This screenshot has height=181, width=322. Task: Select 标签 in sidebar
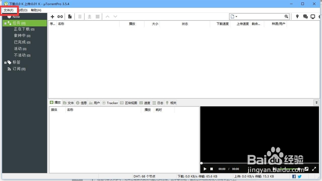point(16,62)
